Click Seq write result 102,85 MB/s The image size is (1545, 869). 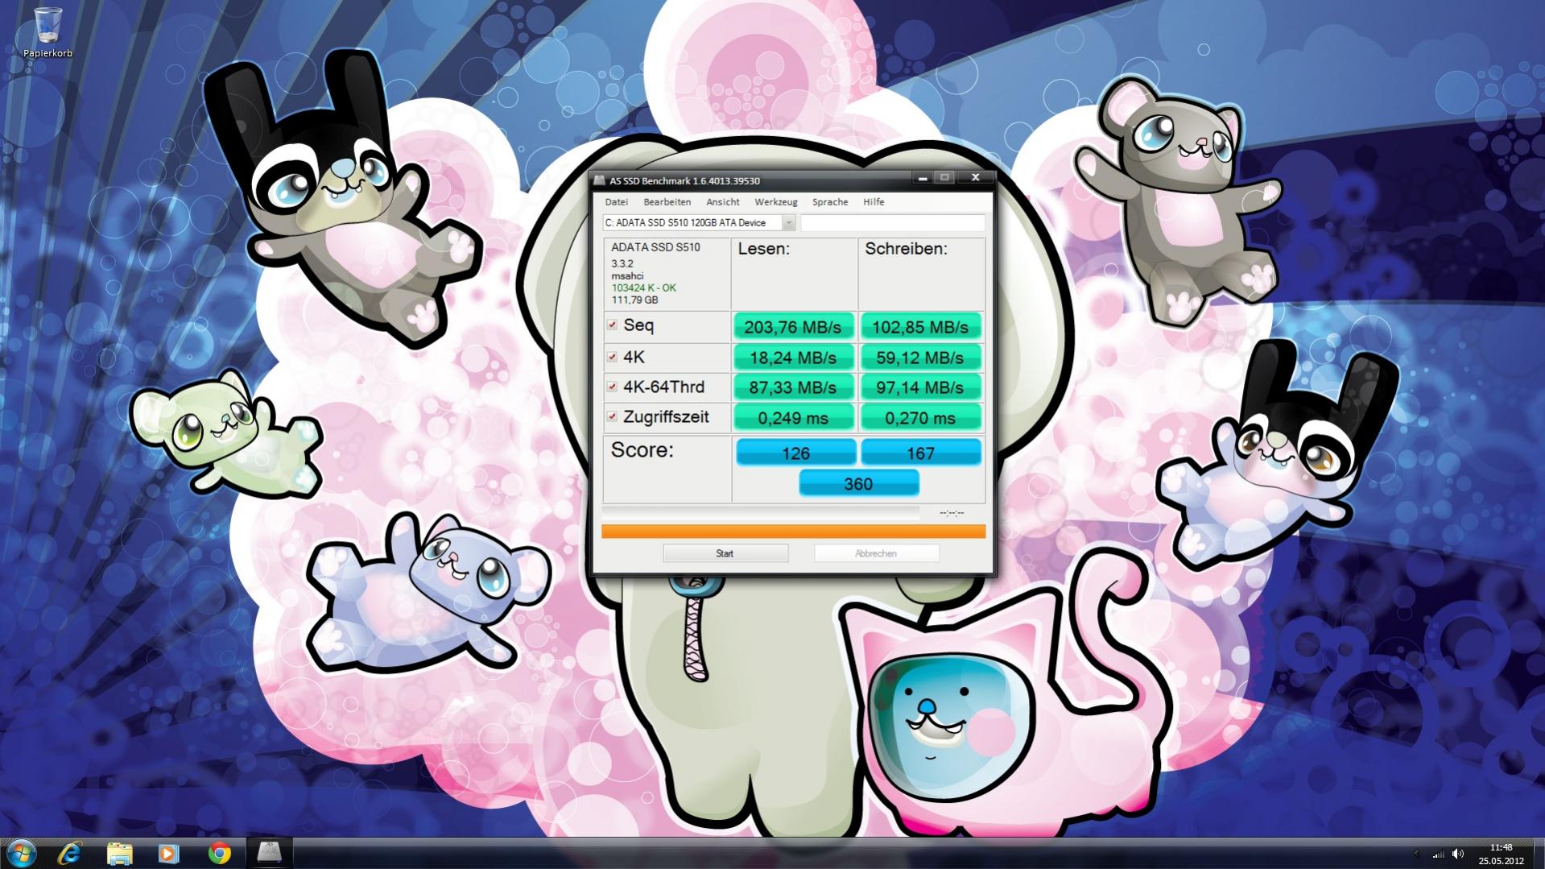coord(920,327)
